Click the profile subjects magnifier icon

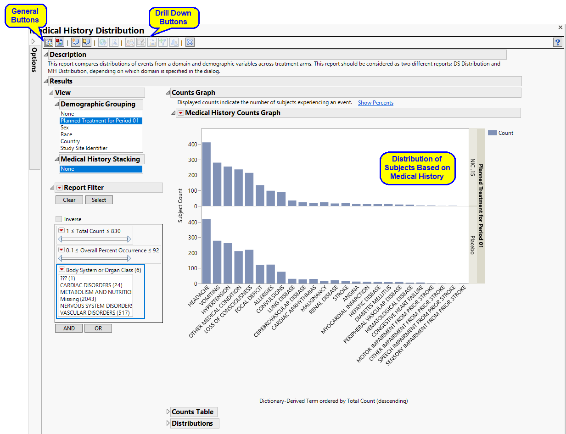(130, 42)
